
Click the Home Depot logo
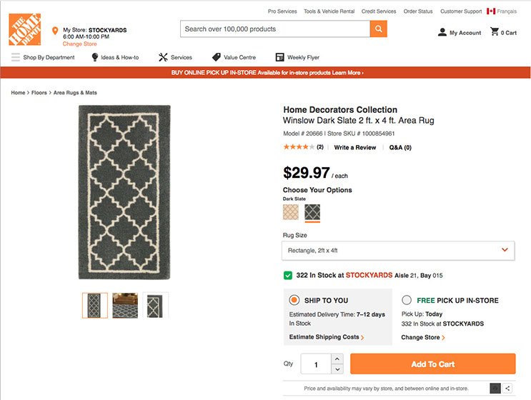pos(24,29)
